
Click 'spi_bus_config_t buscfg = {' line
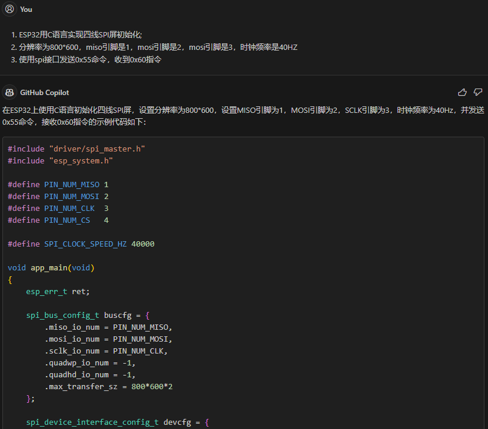[x=87, y=316]
